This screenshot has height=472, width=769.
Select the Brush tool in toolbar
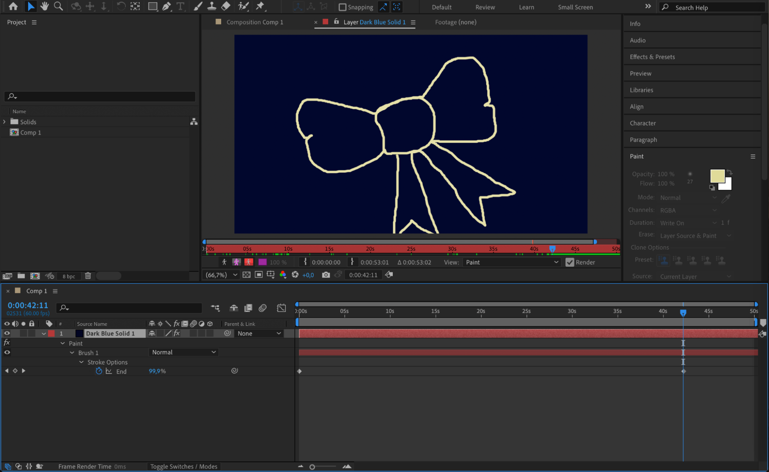tap(198, 6)
